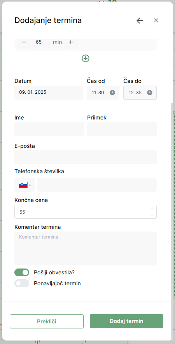Viewport: 175px width, 344px height.
Task: Open the clock picker for Čas od
Action: click(x=112, y=93)
